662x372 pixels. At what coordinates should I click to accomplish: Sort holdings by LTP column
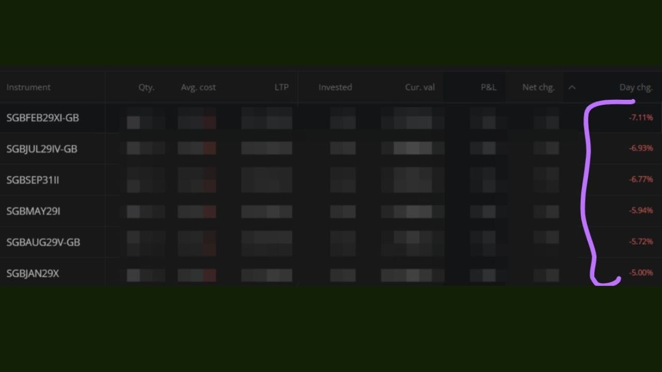tap(281, 87)
